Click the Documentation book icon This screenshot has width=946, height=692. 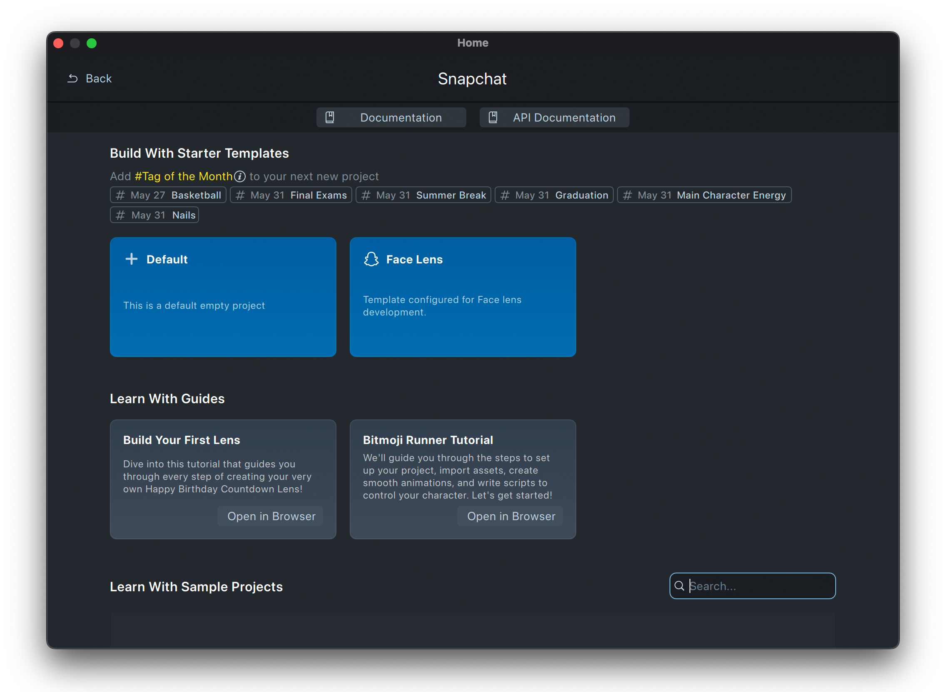click(x=330, y=117)
